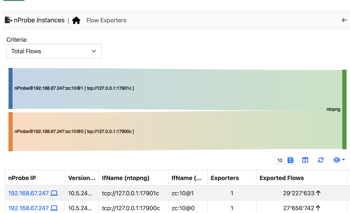The image size is (350, 213).
Task: Click Exporters count in zc:10@1 row
Action: coord(232,193)
